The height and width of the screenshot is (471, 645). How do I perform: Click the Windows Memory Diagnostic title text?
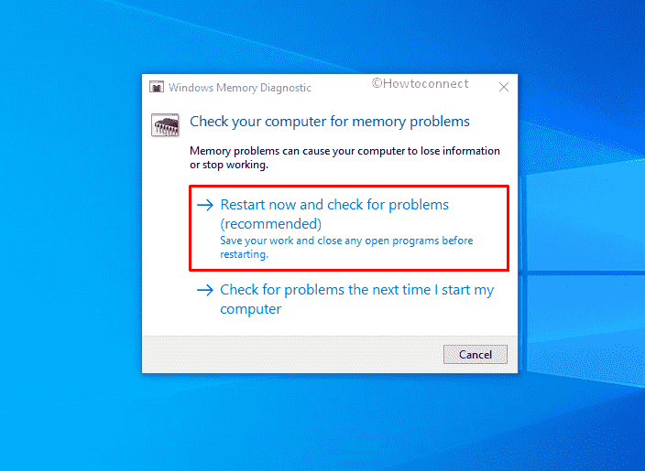[x=240, y=88]
